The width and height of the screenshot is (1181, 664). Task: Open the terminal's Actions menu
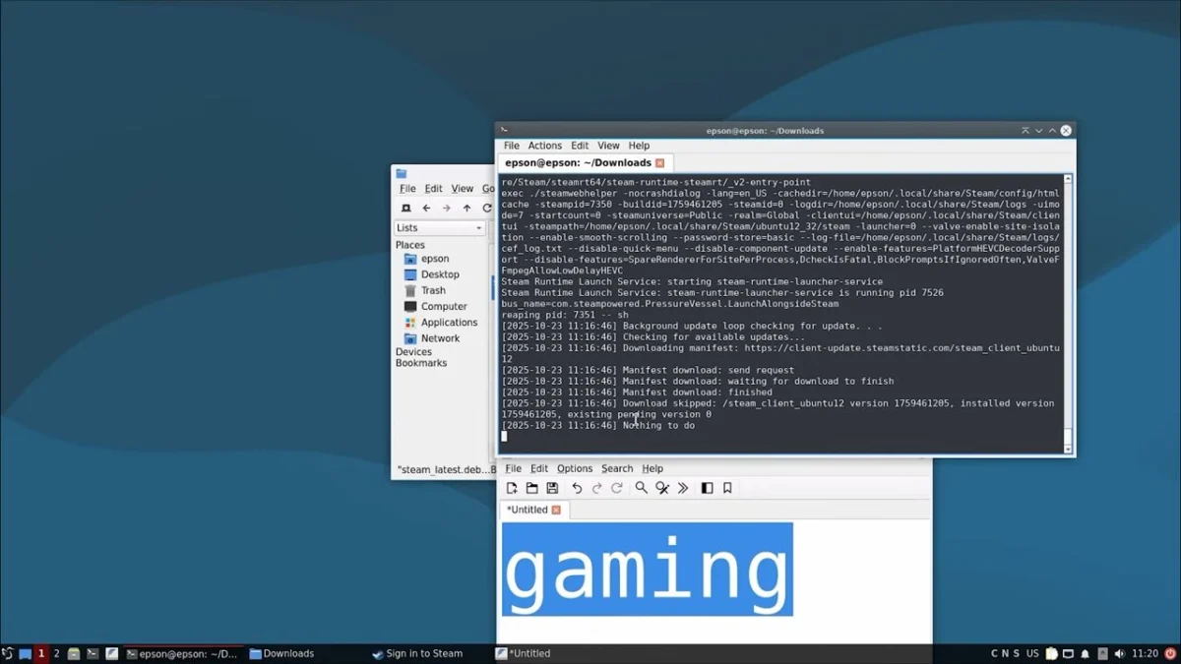pos(544,146)
